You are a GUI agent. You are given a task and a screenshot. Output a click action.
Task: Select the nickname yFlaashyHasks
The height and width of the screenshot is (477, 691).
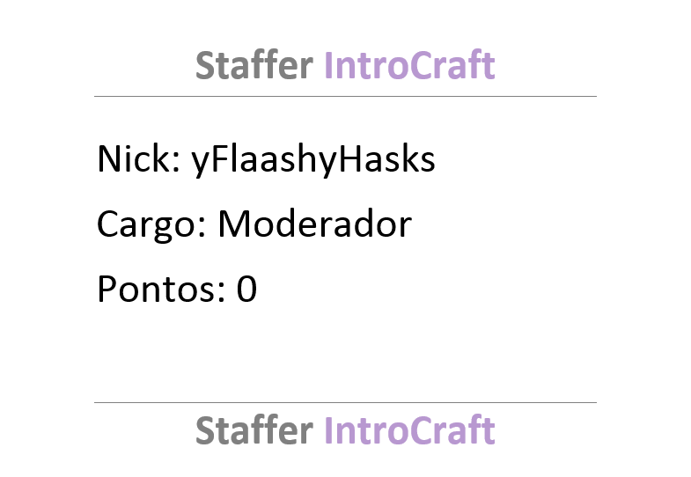click(x=312, y=160)
